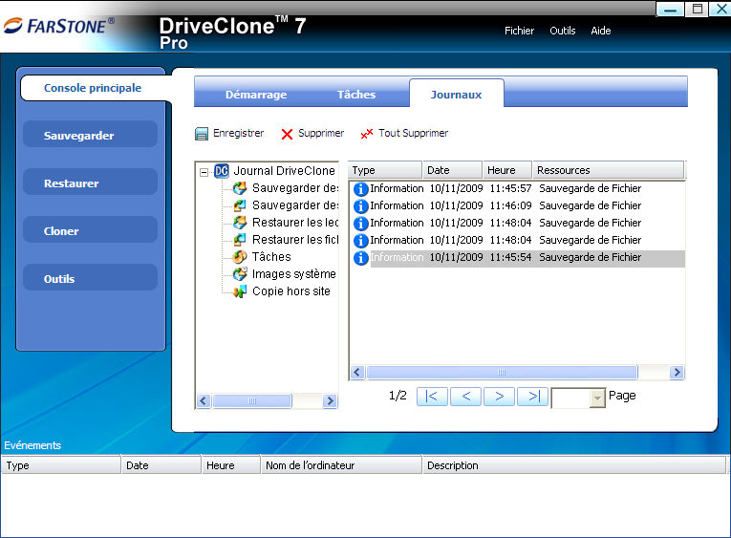The image size is (731, 538).
Task: Open the Outils menu in header
Action: (x=562, y=31)
